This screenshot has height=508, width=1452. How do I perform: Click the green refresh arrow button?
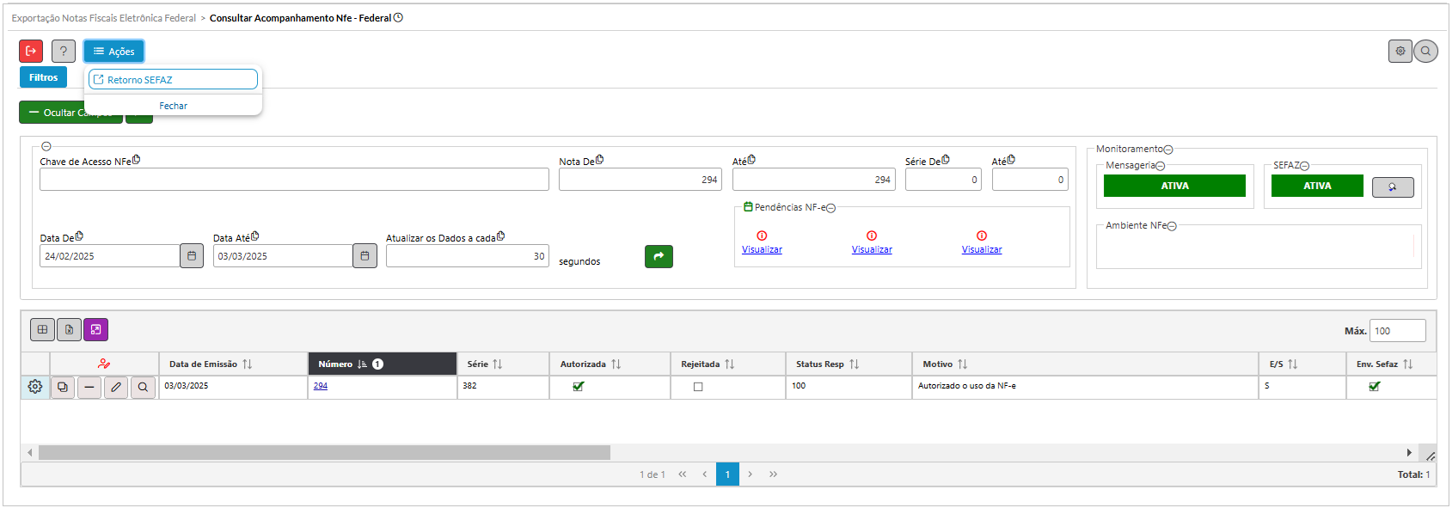pos(659,256)
